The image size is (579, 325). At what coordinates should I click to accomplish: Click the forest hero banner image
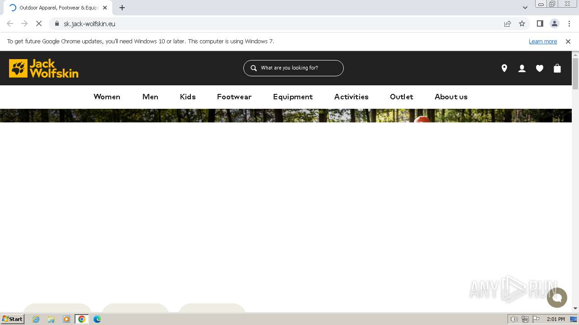click(x=286, y=116)
